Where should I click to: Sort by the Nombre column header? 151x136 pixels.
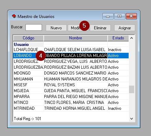(76, 38)
